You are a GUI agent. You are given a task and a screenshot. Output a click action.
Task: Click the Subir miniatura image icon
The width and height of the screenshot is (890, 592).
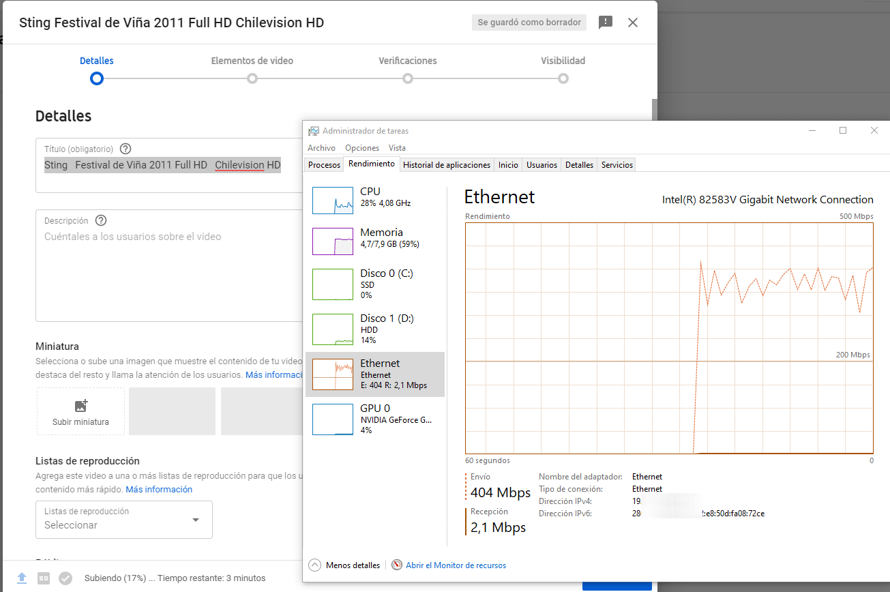80,406
